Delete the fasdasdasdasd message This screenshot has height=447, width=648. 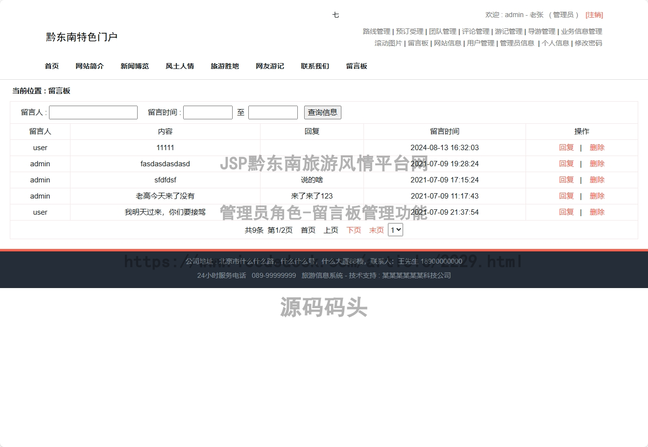click(x=597, y=164)
